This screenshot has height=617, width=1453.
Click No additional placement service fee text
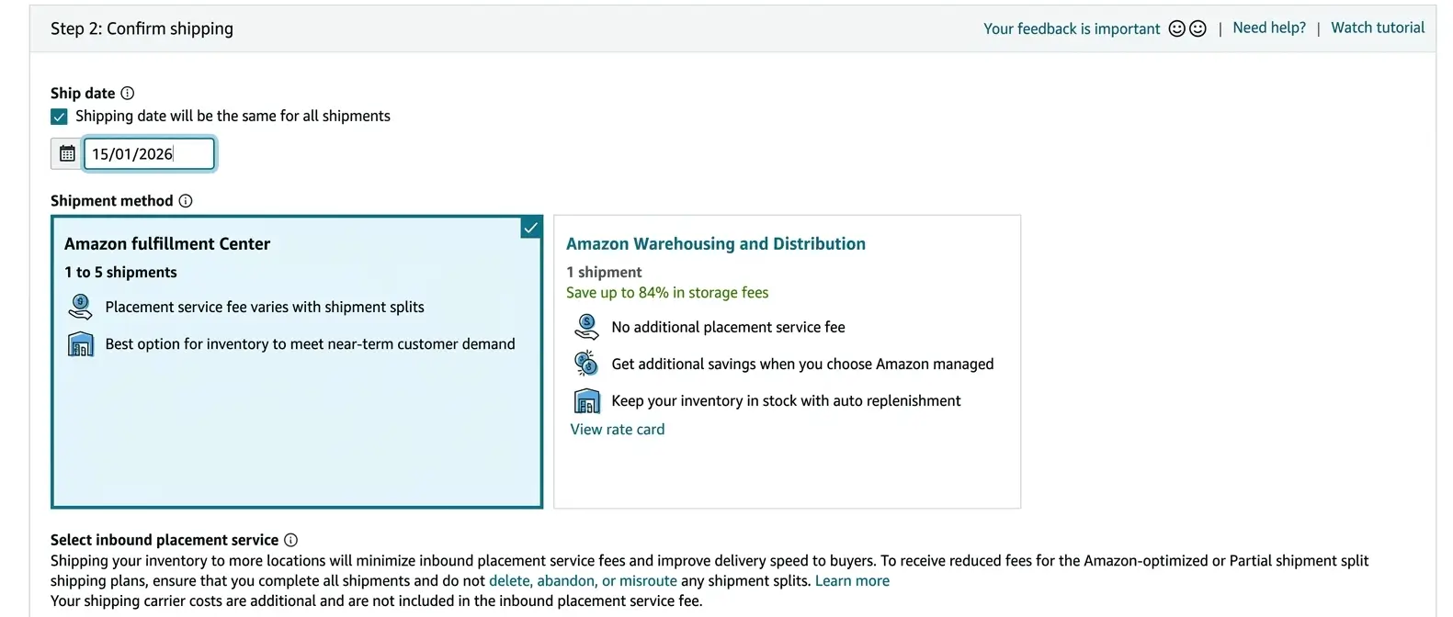(x=728, y=327)
